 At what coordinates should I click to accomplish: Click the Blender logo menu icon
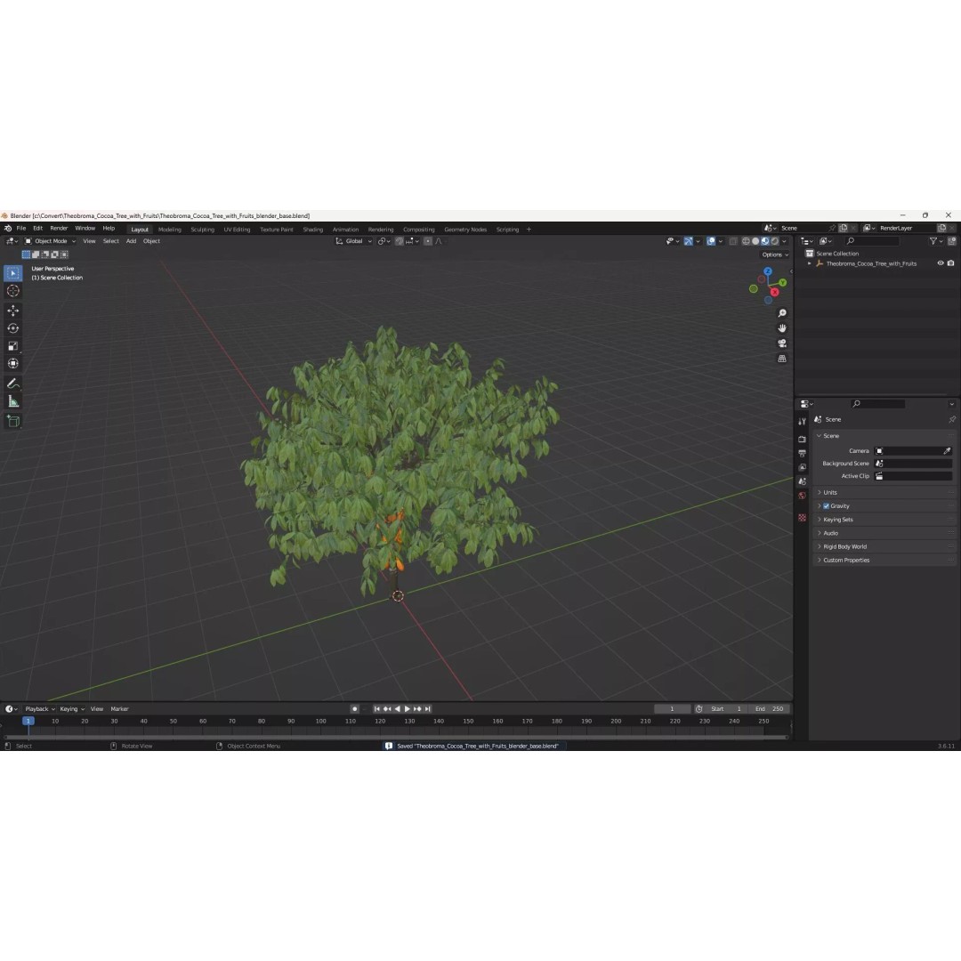pos(8,229)
